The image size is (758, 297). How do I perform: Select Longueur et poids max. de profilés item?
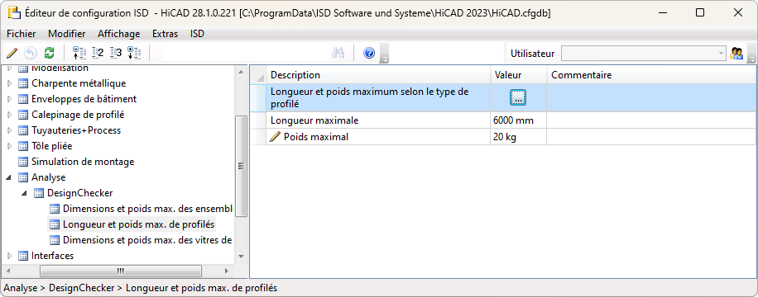click(139, 224)
